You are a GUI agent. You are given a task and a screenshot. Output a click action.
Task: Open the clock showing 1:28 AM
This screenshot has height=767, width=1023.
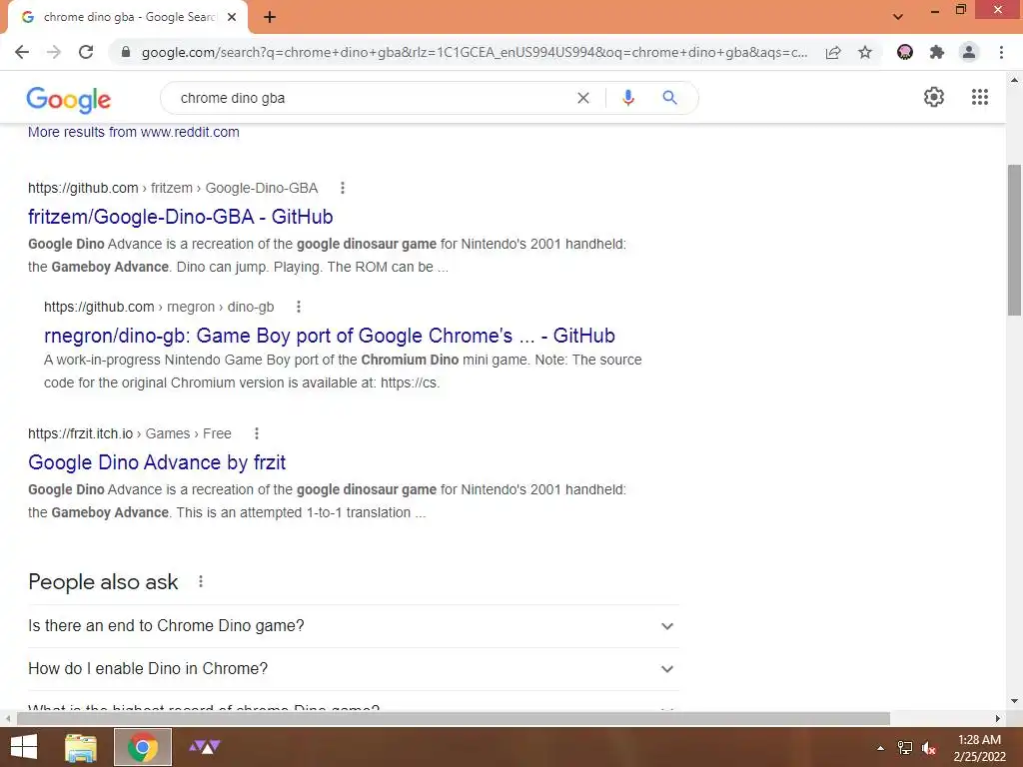click(979, 748)
